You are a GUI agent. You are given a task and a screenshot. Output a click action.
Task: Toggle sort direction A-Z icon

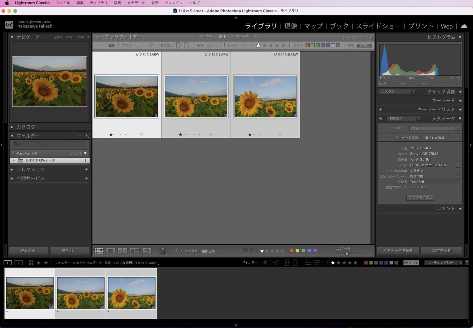click(x=177, y=251)
